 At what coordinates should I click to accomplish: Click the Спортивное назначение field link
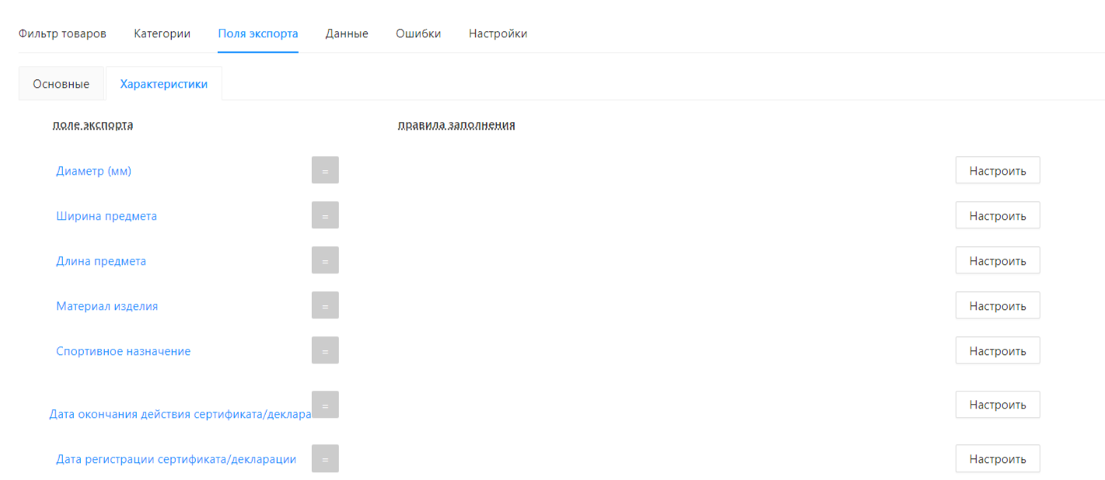coord(123,351)
